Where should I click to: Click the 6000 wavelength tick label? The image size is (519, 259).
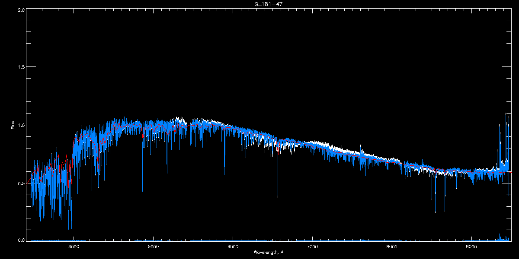pos(233,247)
